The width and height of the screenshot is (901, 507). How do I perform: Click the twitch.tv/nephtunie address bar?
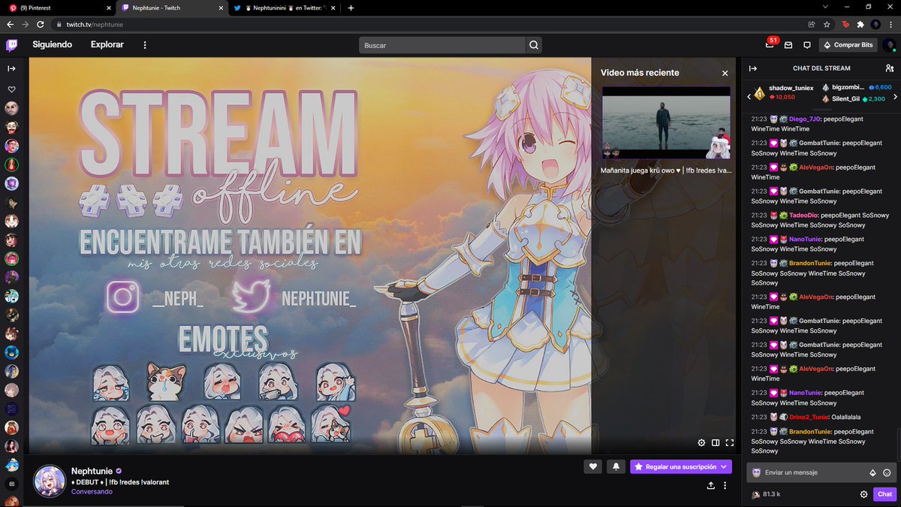[94, 24]
